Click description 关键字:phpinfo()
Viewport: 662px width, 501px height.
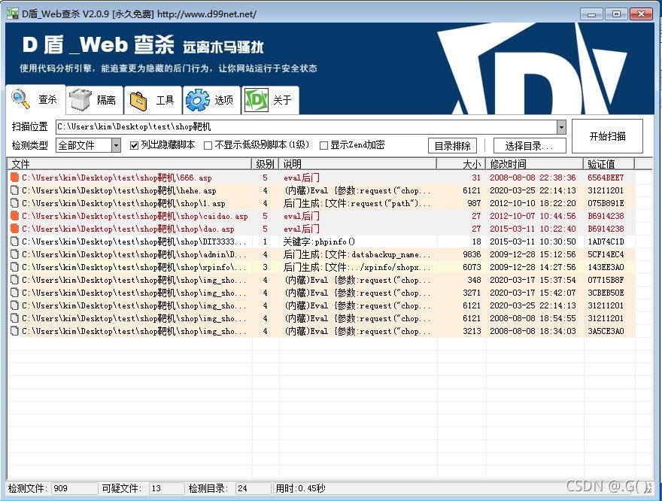pos(319,241)
